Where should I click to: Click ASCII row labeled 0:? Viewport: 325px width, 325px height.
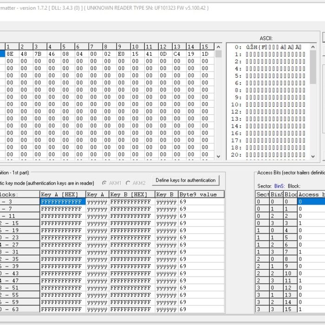[268, 47]
